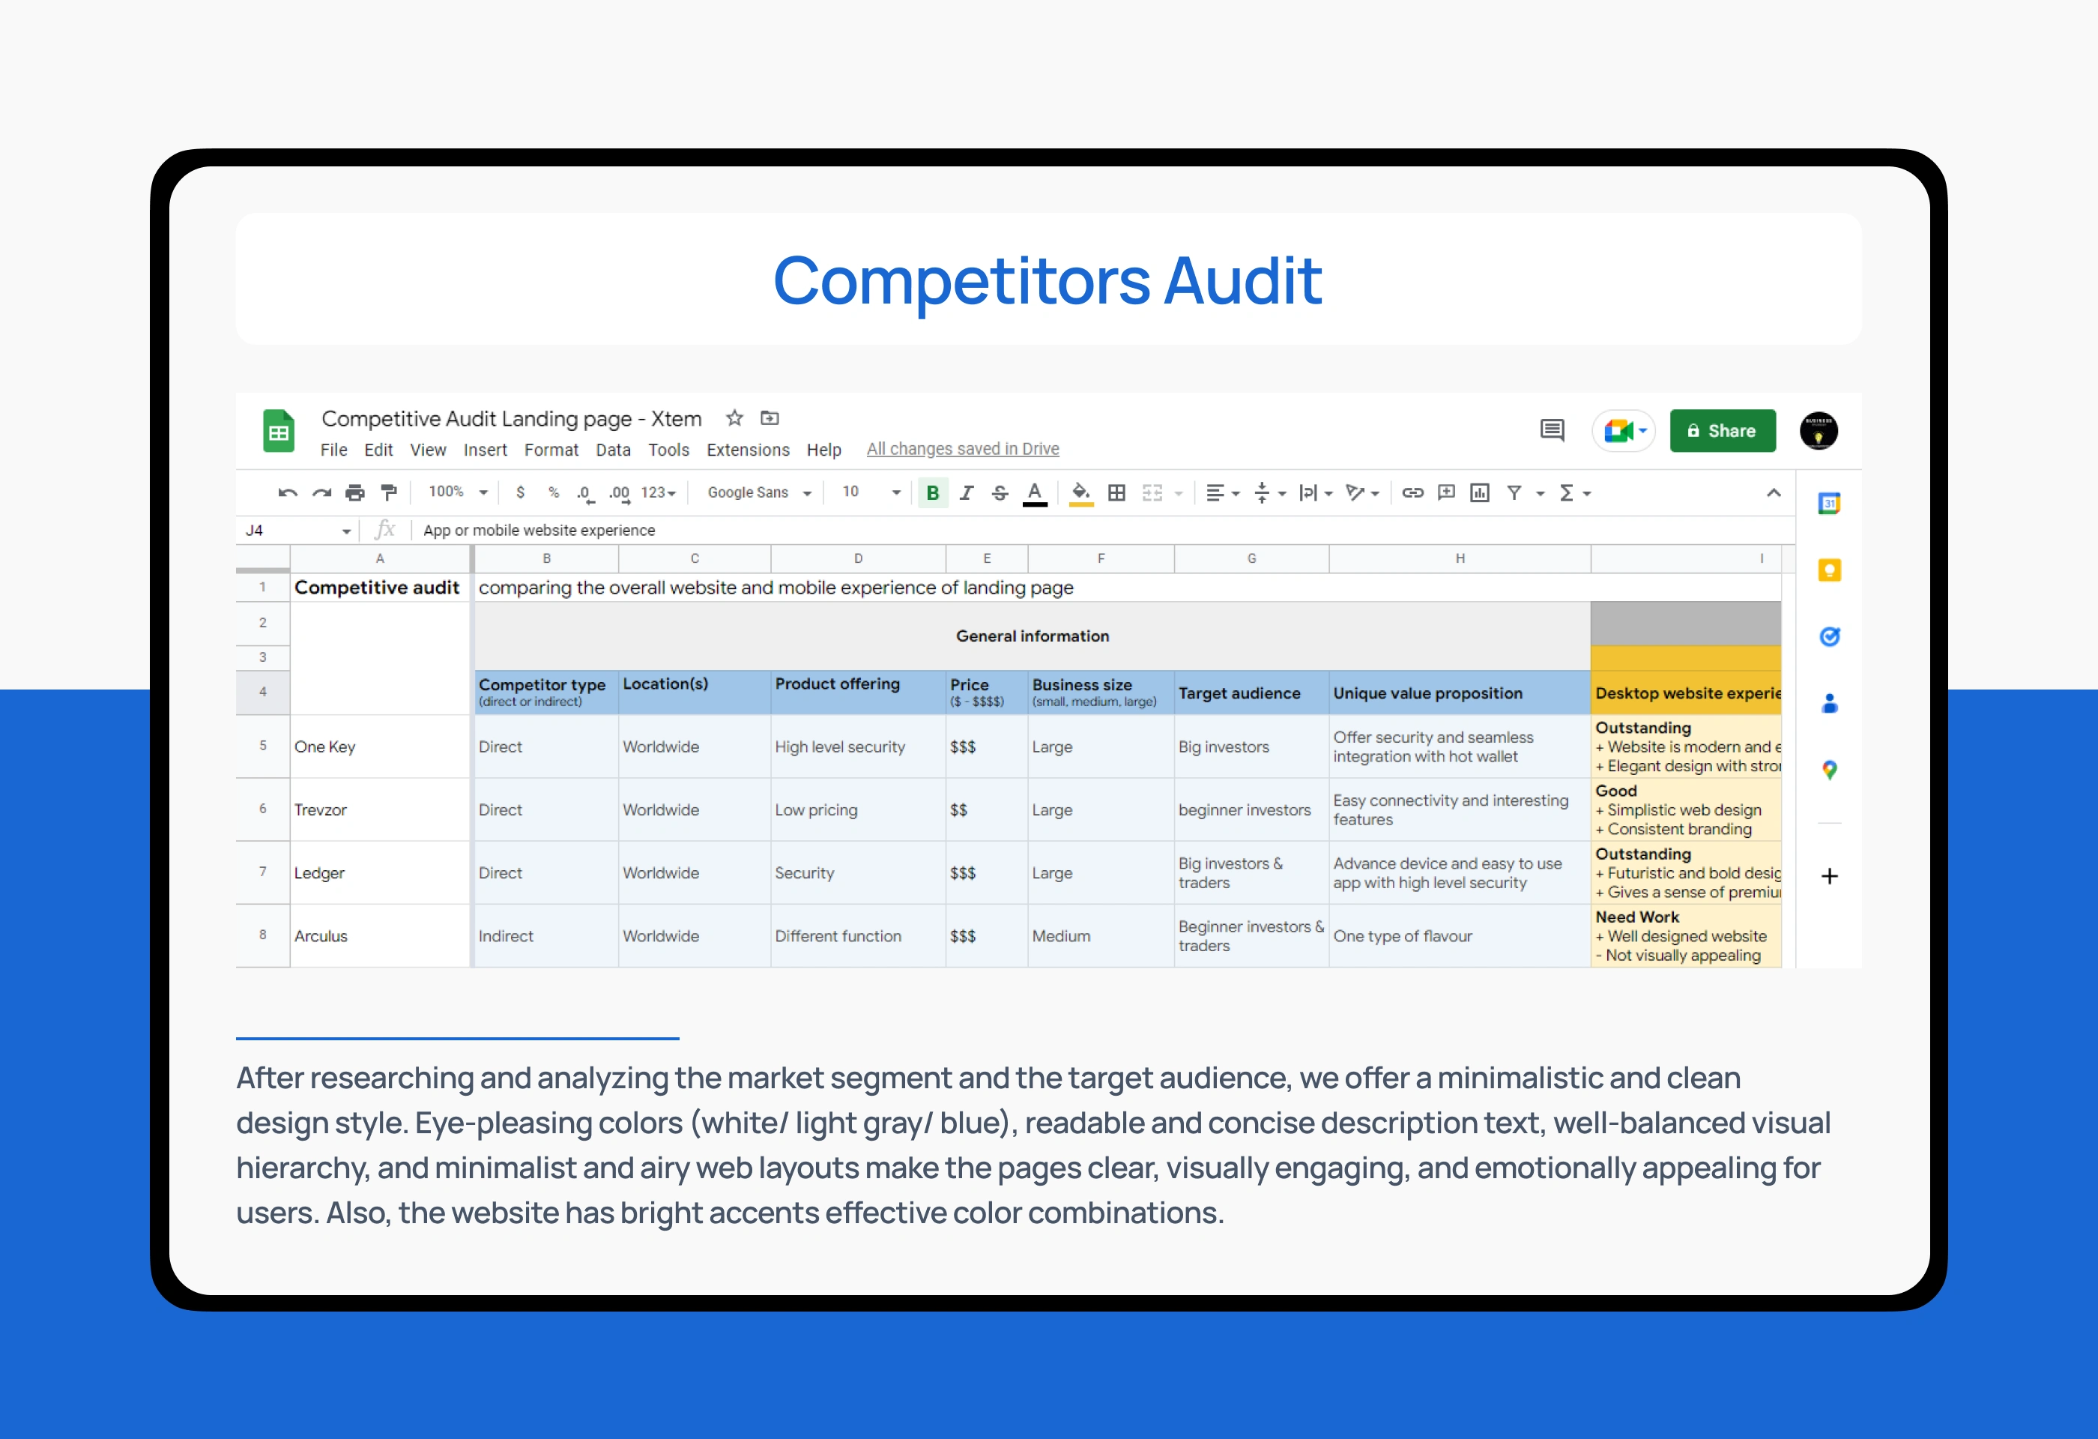Apply currency format with dollar icon
Viewport: 2098px width, 1439px height.
(x=520, y=493)
